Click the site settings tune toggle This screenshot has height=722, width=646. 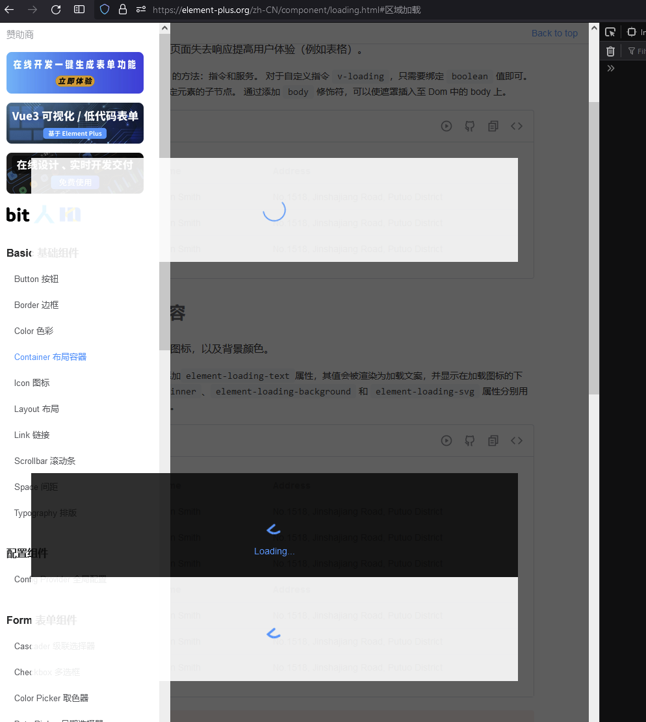[140, 10]
